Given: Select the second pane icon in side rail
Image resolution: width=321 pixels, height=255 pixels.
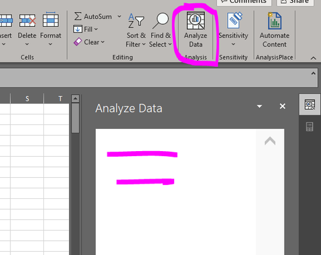Looking at the screenshot, I should (310, 127).
